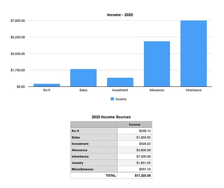Select the Ko-fi row header cell
224x188 pixels.
[94, 131]
